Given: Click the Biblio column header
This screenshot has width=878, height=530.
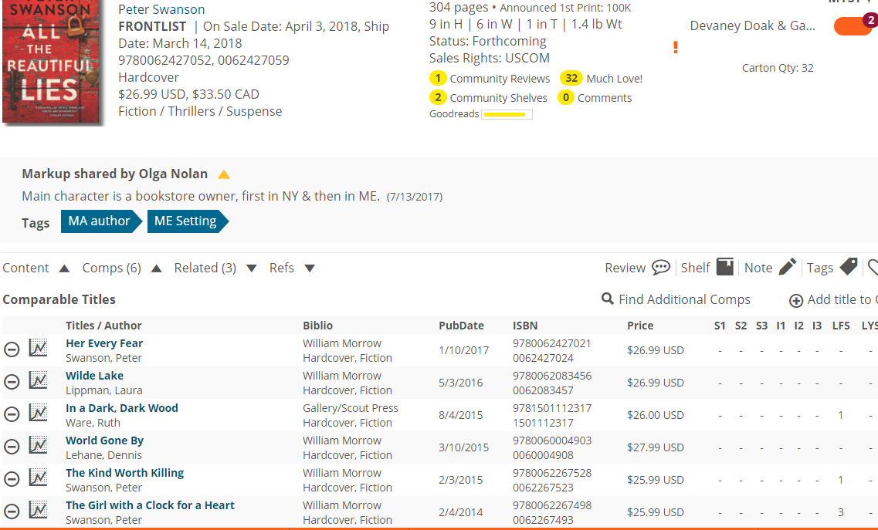Looking at the screenshot, I should click(x=318, y=325).
